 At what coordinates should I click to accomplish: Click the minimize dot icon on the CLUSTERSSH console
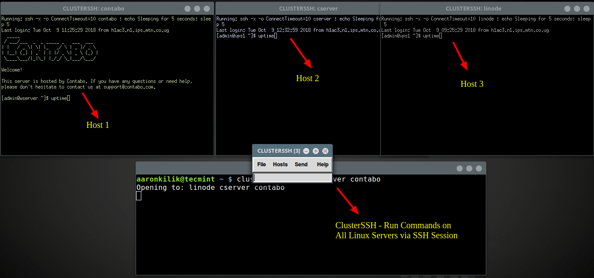tap(306, 151)
